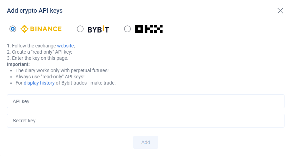Open the display history link

[x=39, y=83]
